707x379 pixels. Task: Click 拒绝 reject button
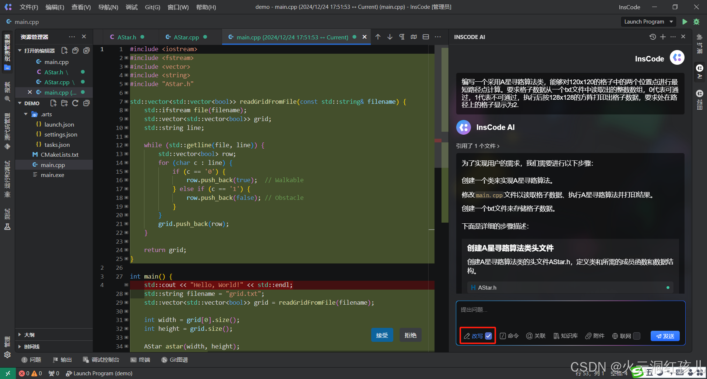[410, 335]
